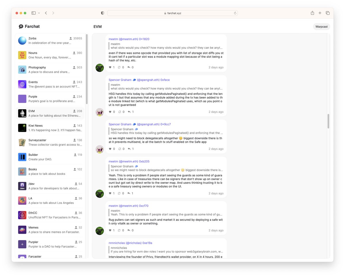Select the Photography channel
The width and height of the screenshot is (345, 277).
click(x=50, y=70)
